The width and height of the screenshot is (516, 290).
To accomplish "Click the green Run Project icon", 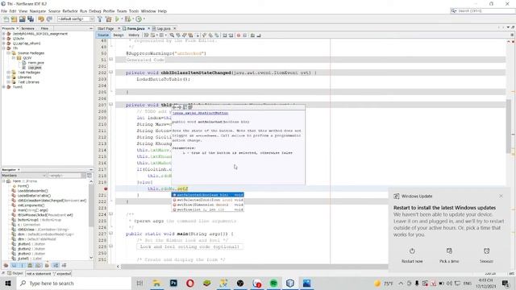I will 117,19.
